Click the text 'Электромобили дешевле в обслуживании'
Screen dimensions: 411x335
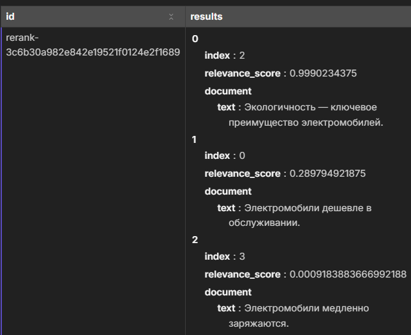coord(299,215)
